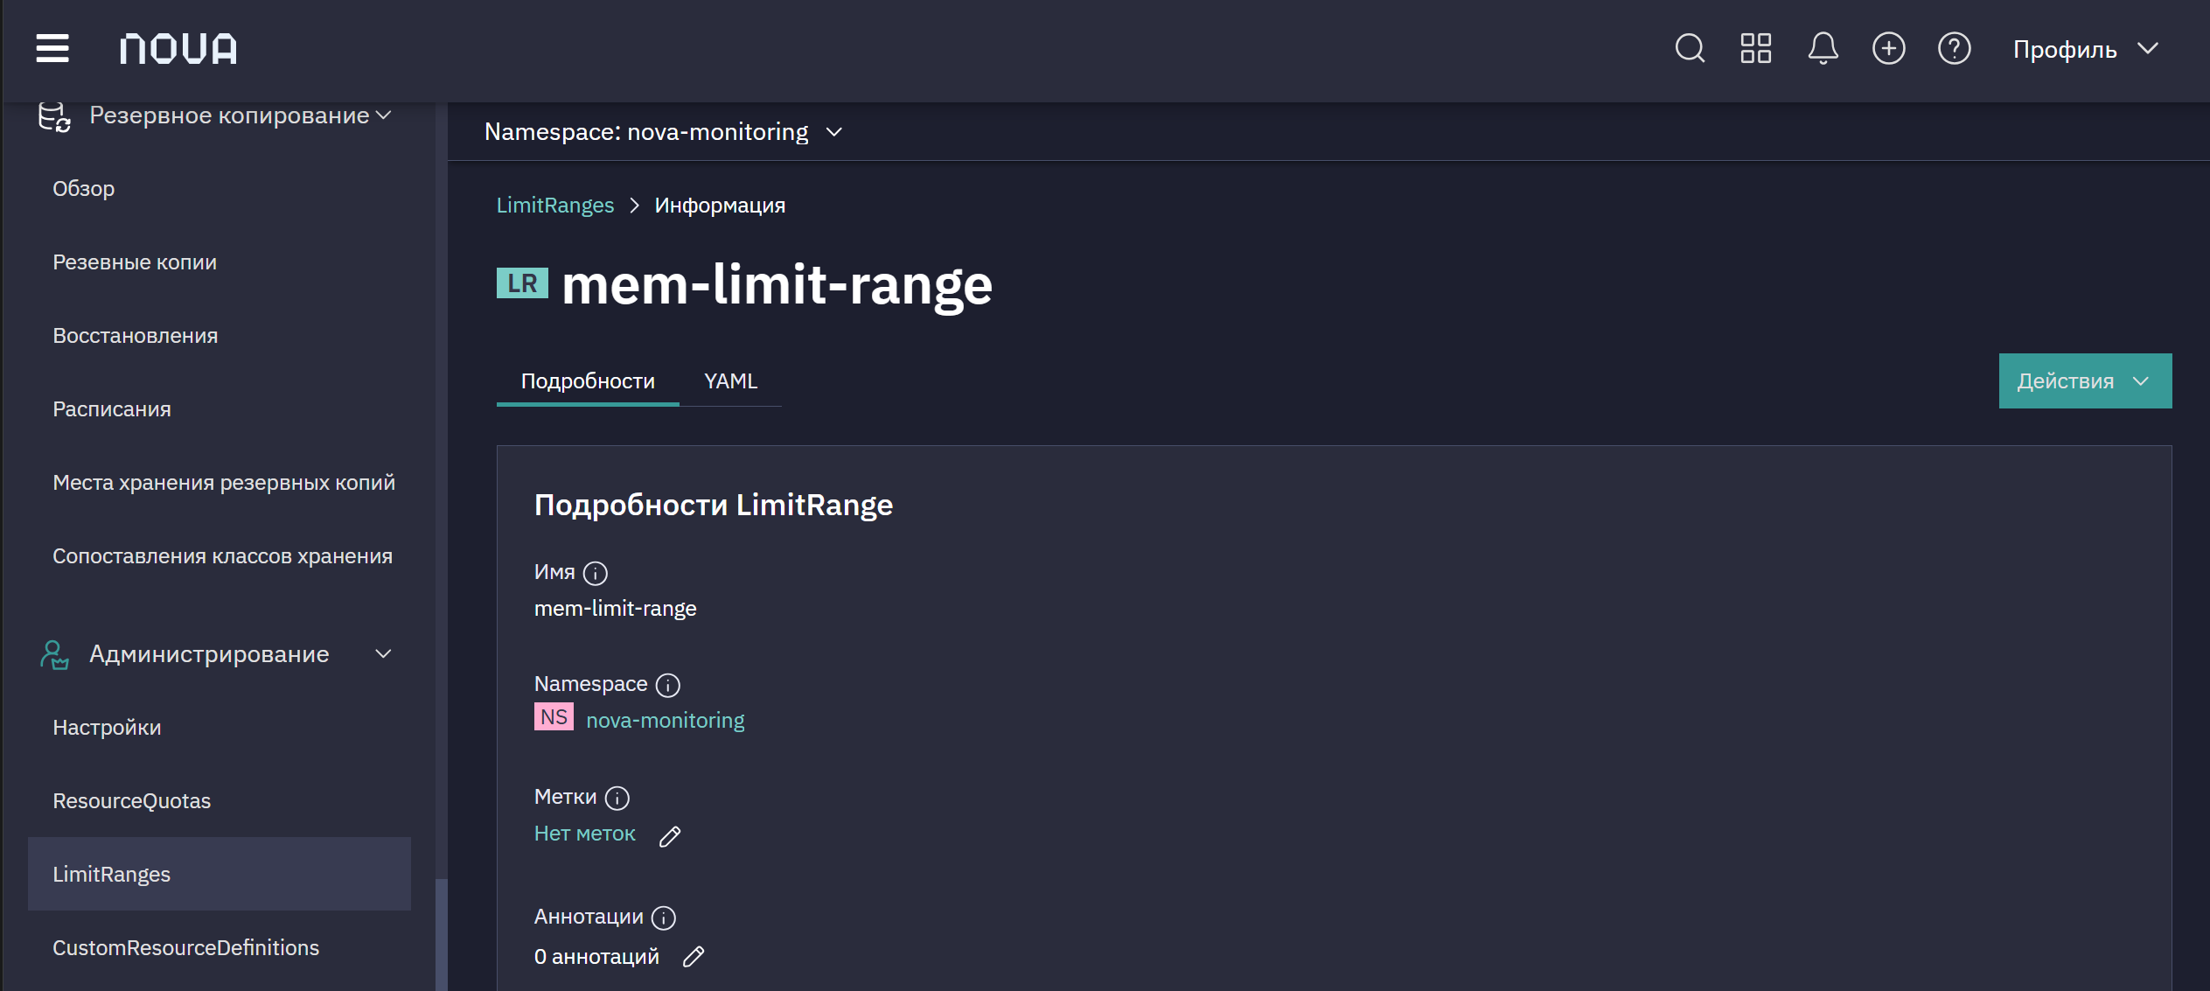Click the Подробности LimitRange heading
2210x991 pixels.
point(714,505)
